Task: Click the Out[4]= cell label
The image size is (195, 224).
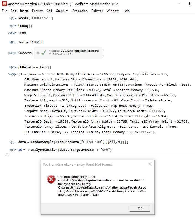Action: point(12,74)
